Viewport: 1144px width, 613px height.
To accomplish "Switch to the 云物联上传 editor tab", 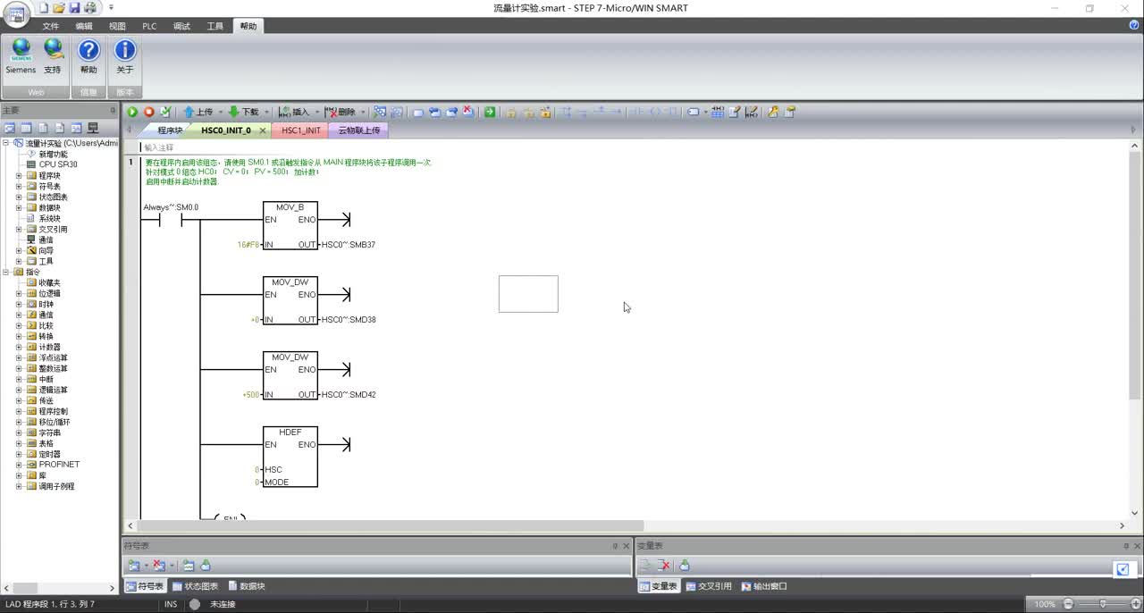I will click(358, 130).
